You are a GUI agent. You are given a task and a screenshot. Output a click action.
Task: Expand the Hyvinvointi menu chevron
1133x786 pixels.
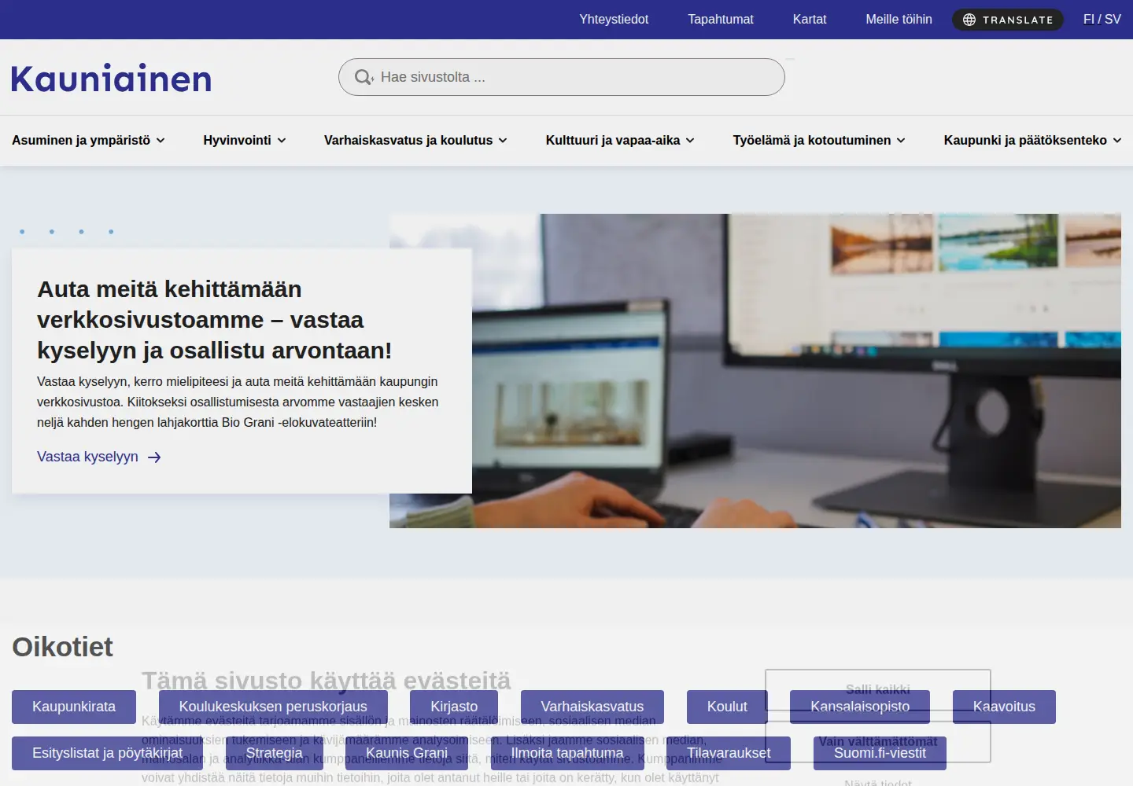pos(282,141)
